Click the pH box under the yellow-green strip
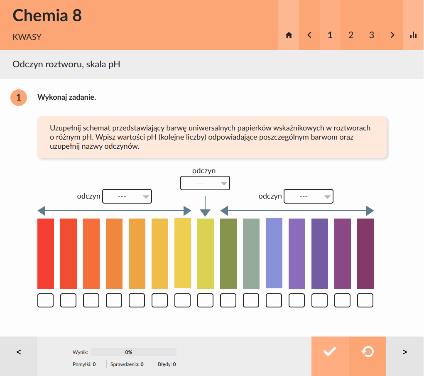Image resolution: width=424 pixels, height=376 pixels. [206, 300]
